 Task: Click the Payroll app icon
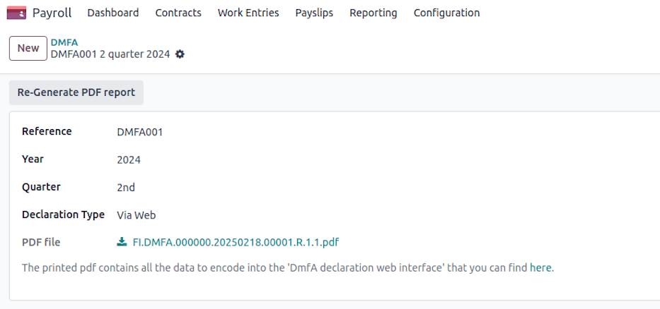click(16, 13)
